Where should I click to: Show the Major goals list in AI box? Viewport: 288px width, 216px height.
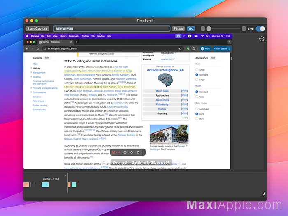pos(184,91)
